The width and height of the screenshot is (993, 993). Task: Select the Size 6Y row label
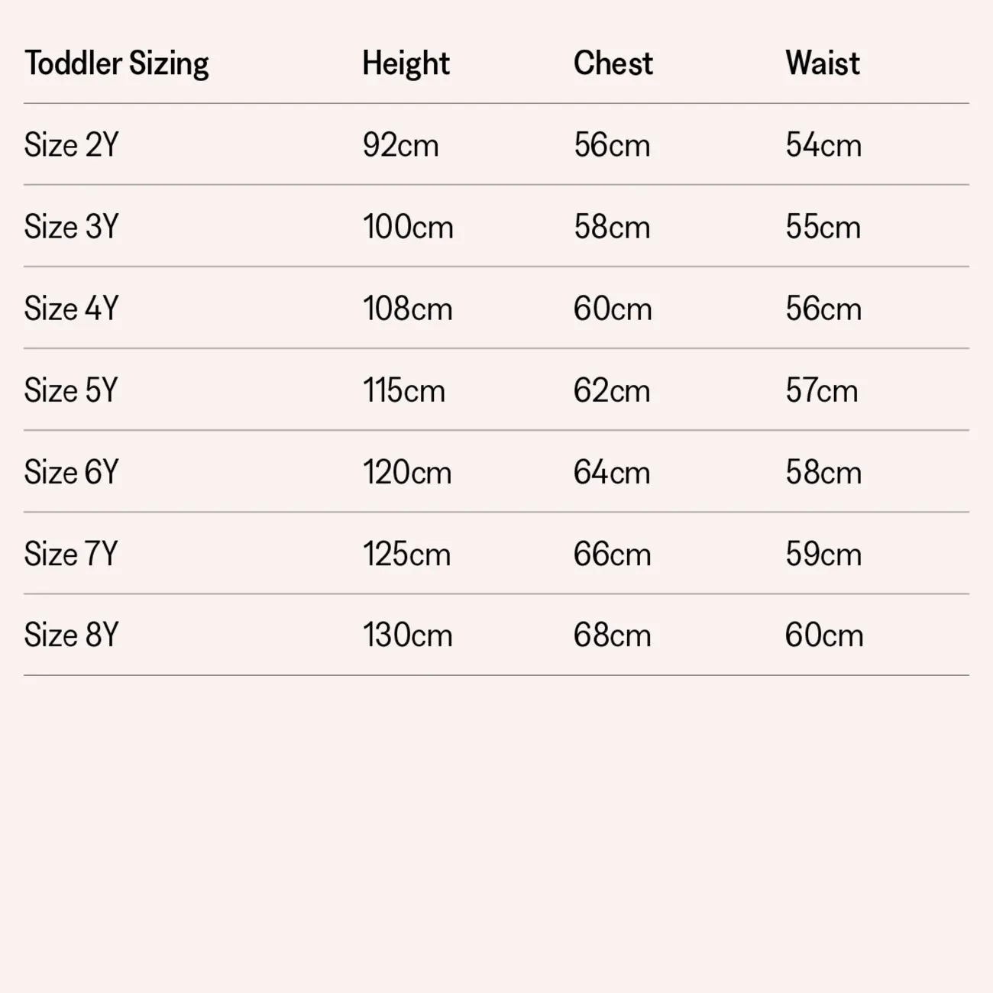coord(71,472)
